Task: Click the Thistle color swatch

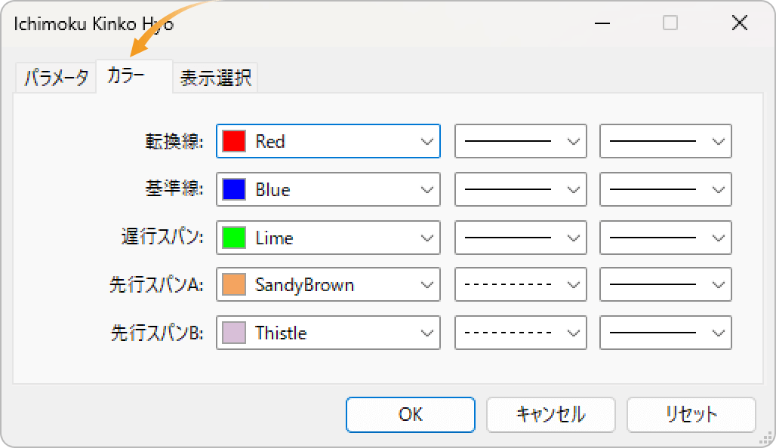Action: 234,333
